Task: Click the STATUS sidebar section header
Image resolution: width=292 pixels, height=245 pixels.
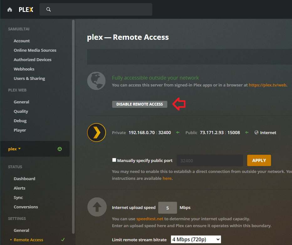Action: 15,167
